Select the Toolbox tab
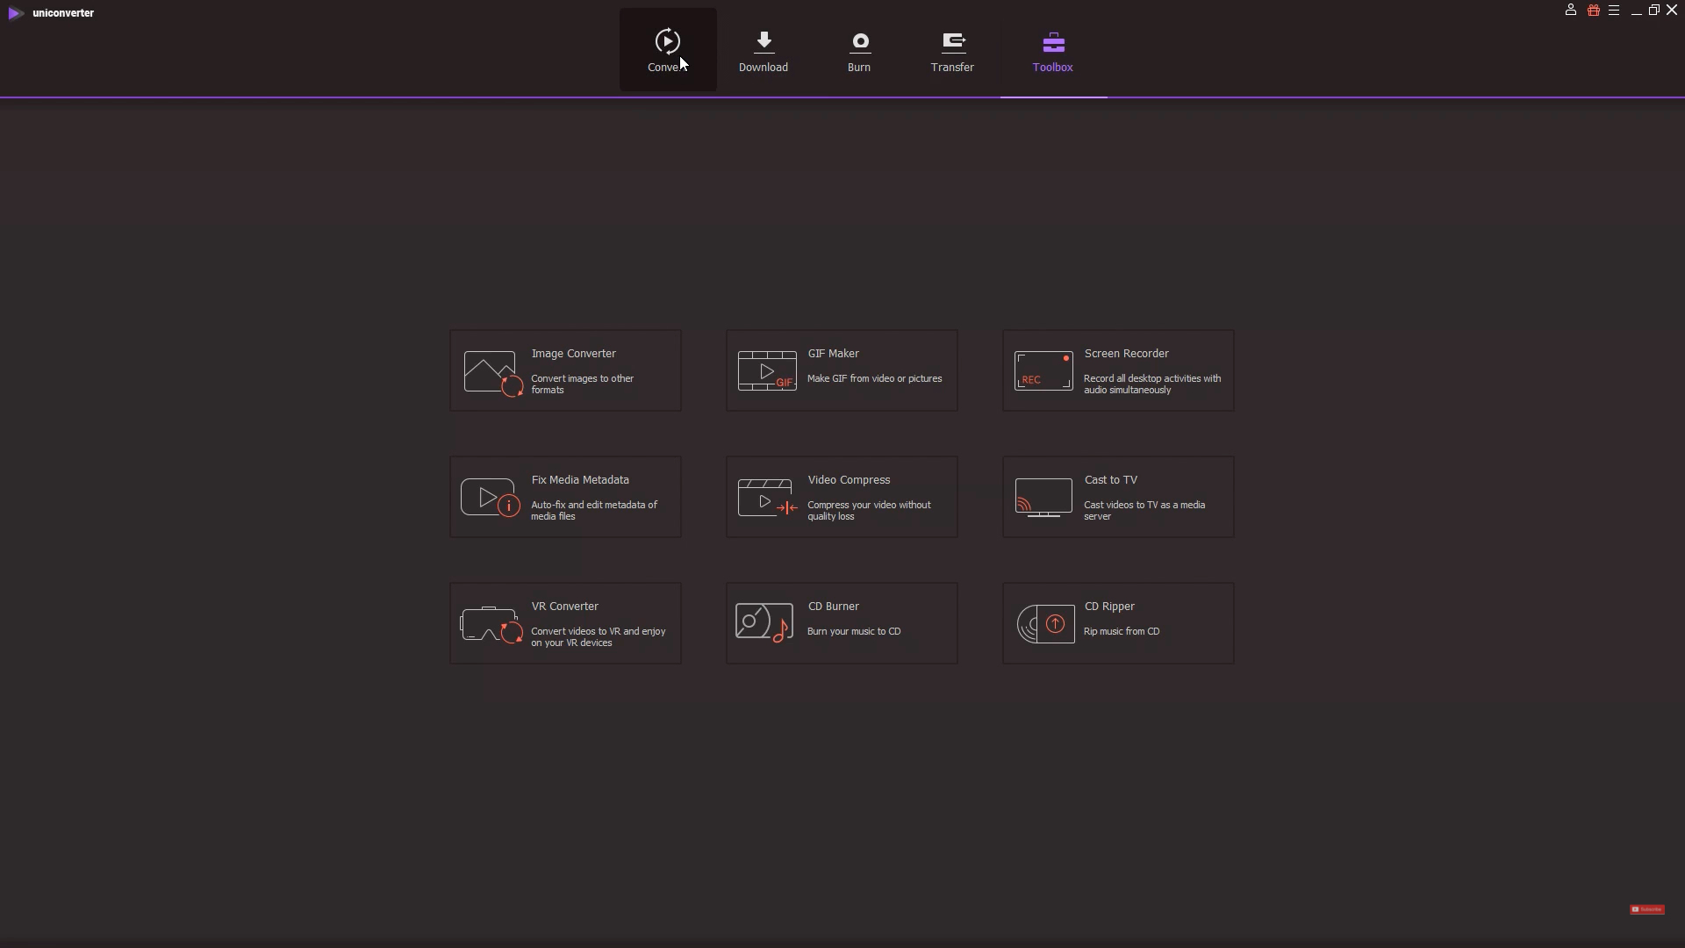Viewport: 1685px width, 948px height. coord(1053,50)
